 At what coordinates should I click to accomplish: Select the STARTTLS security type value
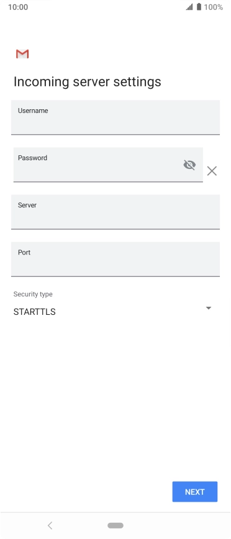pos(34,312)
